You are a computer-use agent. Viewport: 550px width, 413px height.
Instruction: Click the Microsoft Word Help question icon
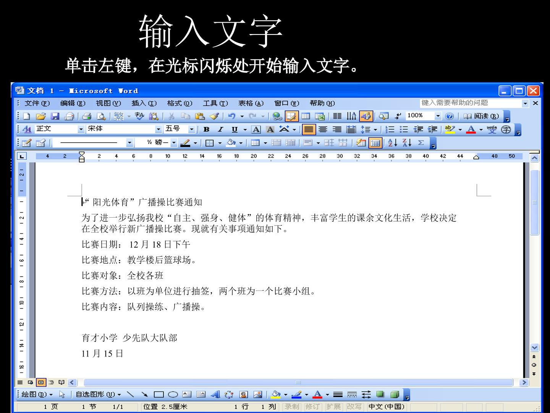point(450,116)
